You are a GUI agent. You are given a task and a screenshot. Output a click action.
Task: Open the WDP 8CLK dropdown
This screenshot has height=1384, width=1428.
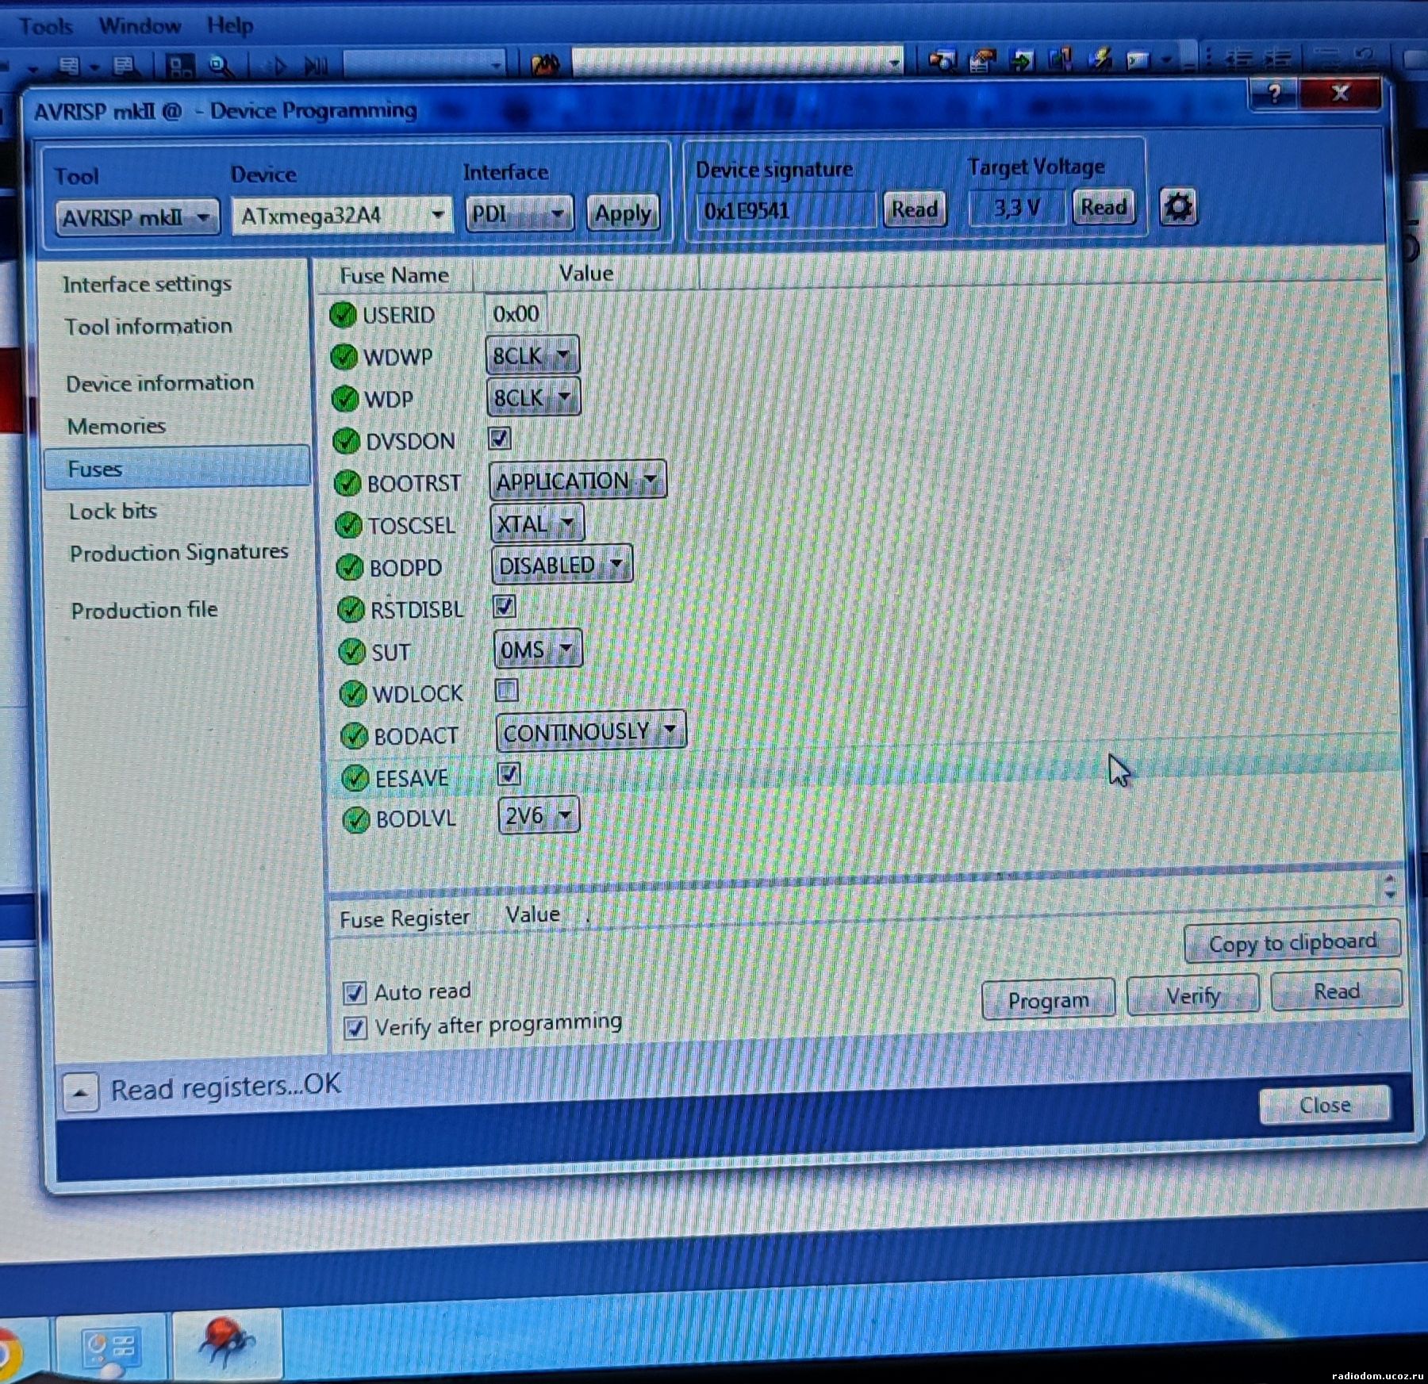(x=534, y=397)
